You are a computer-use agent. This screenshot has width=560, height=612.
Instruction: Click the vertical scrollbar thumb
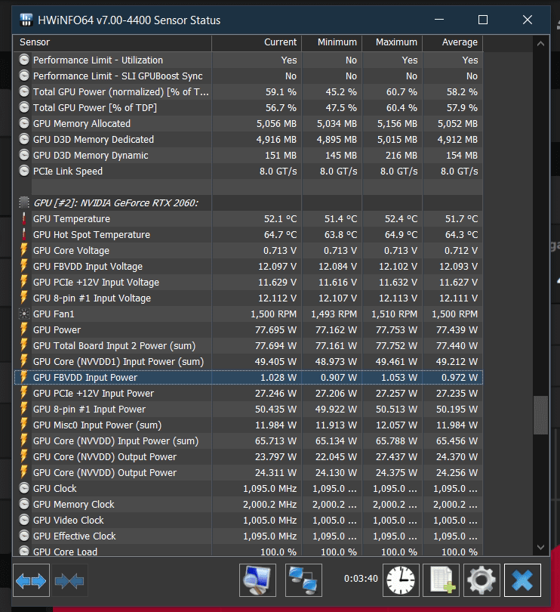[540, 415]
